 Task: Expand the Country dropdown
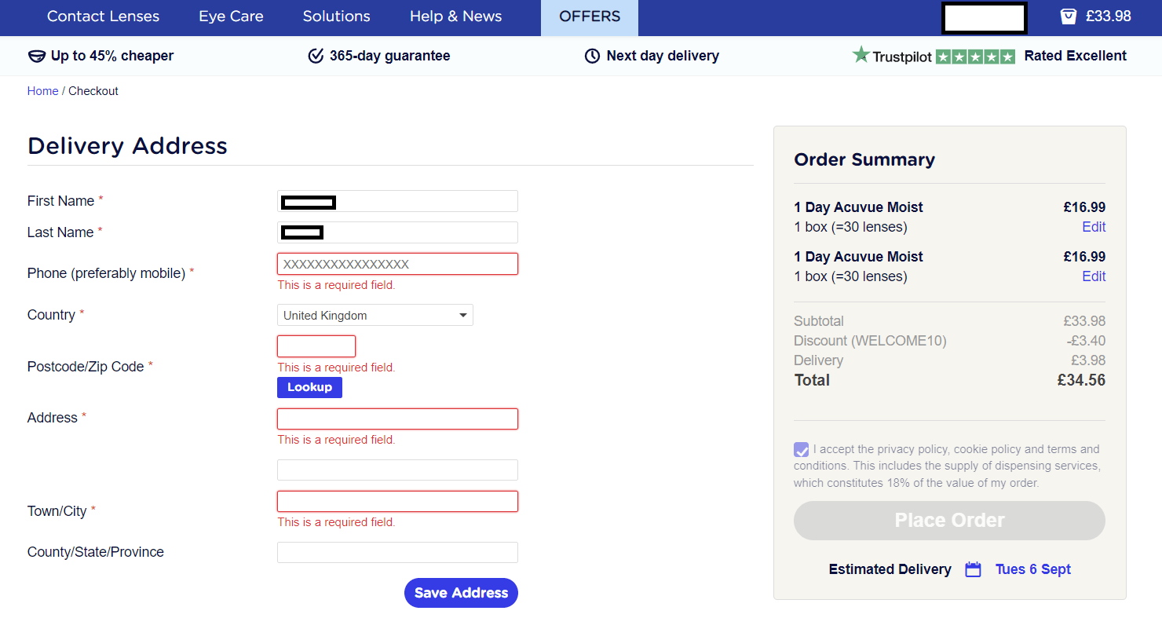[375, 315]
